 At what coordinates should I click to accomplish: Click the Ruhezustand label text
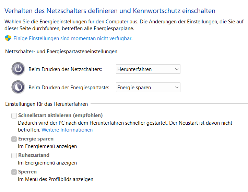[34, 155]
